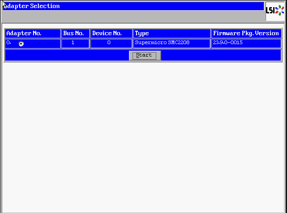Click the Adapter No. column header

[33, 33]
